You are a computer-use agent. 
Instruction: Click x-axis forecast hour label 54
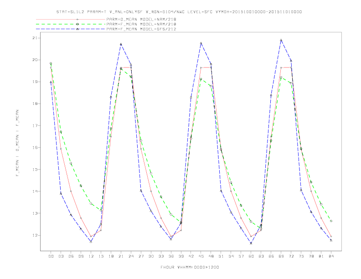[231, 256]
